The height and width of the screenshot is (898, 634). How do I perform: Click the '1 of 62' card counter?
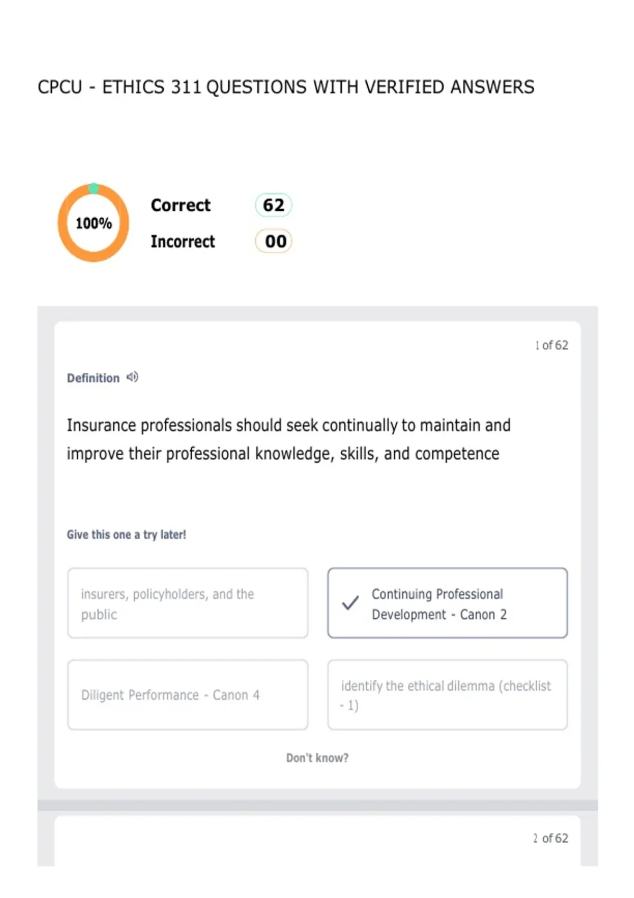click(x=551, y=345)
